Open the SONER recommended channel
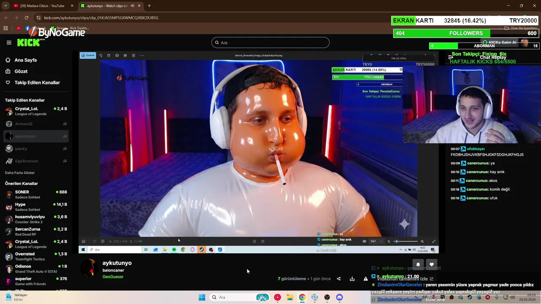The image size is (541, 304). 36,194
